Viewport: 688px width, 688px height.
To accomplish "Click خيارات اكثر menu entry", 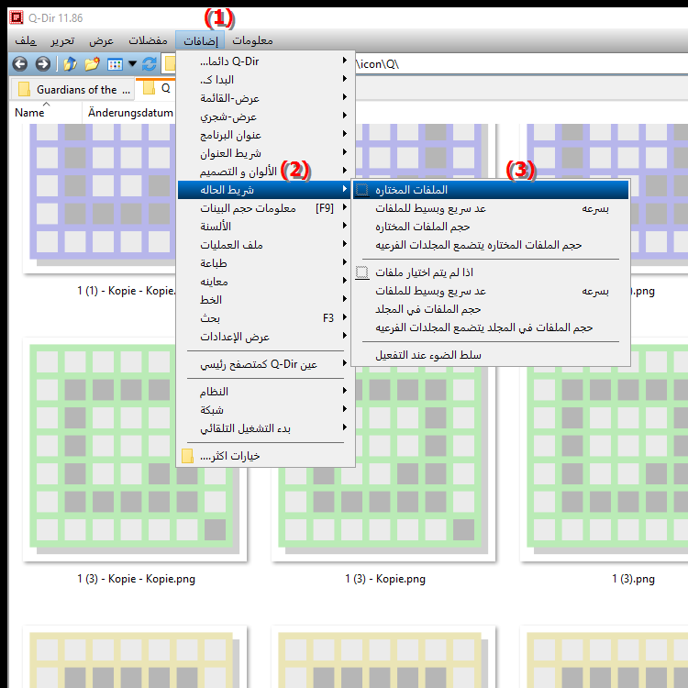I will (264, 456).
